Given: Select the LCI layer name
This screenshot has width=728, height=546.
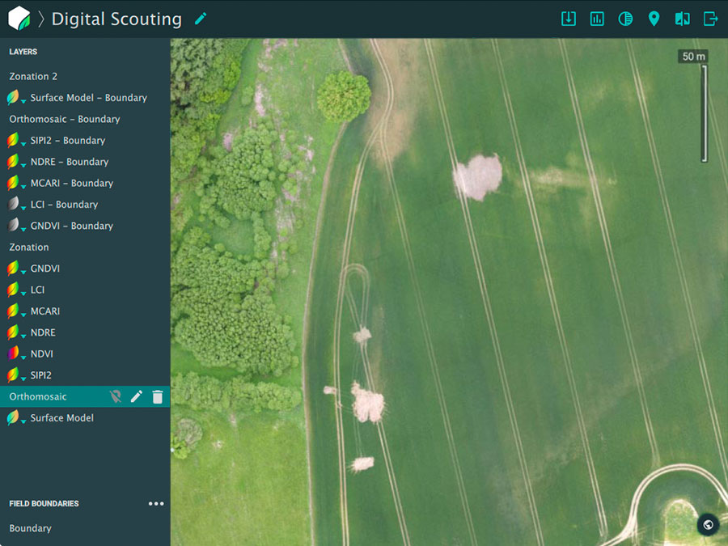Looking at the screenshot, I should [37, 290].
